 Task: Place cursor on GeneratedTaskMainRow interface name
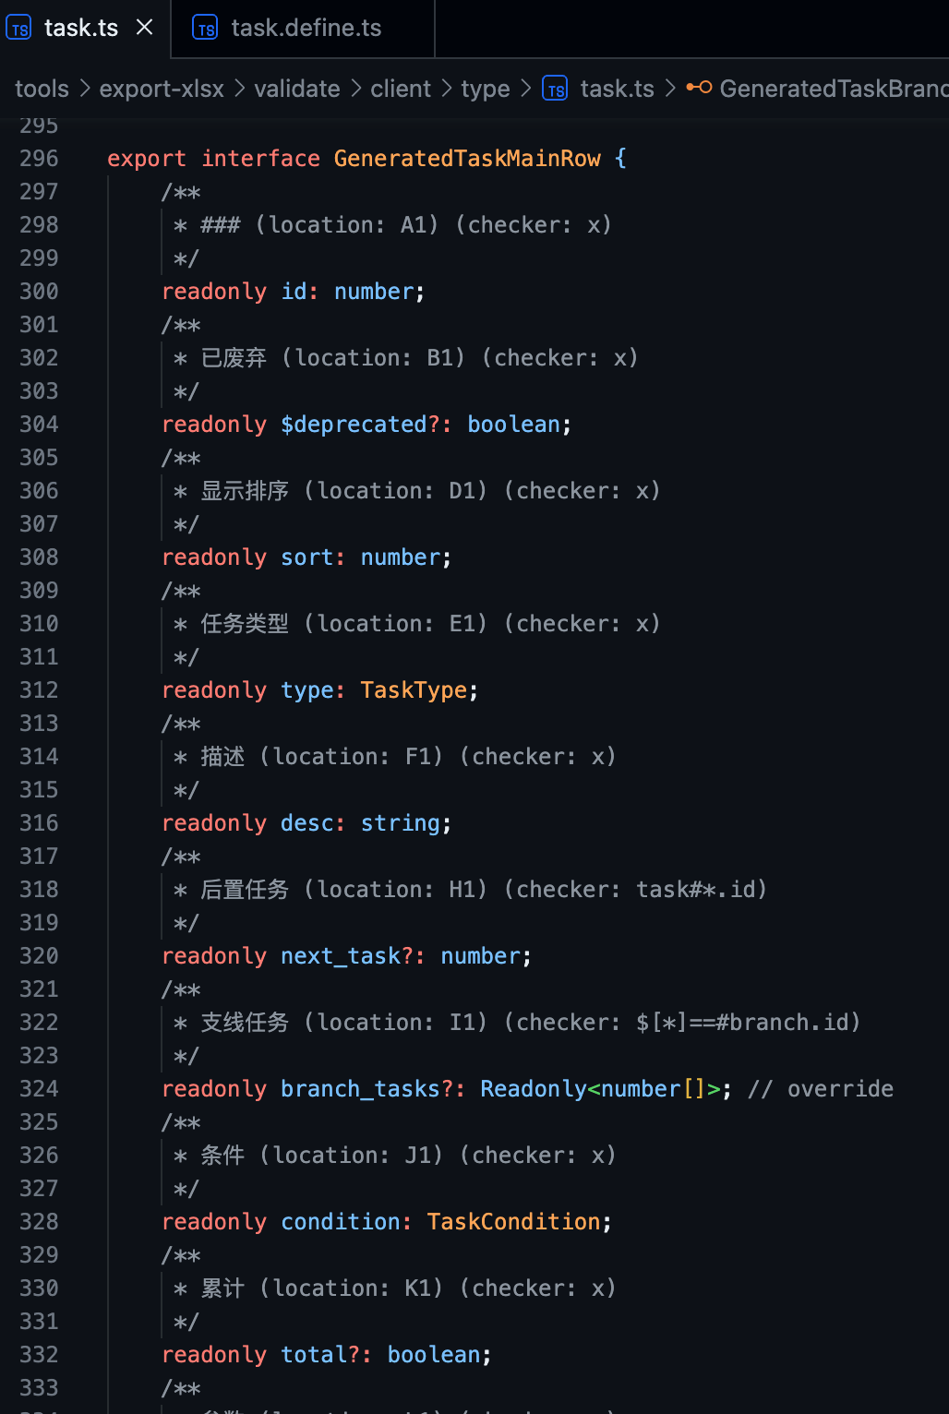point(467,159)
